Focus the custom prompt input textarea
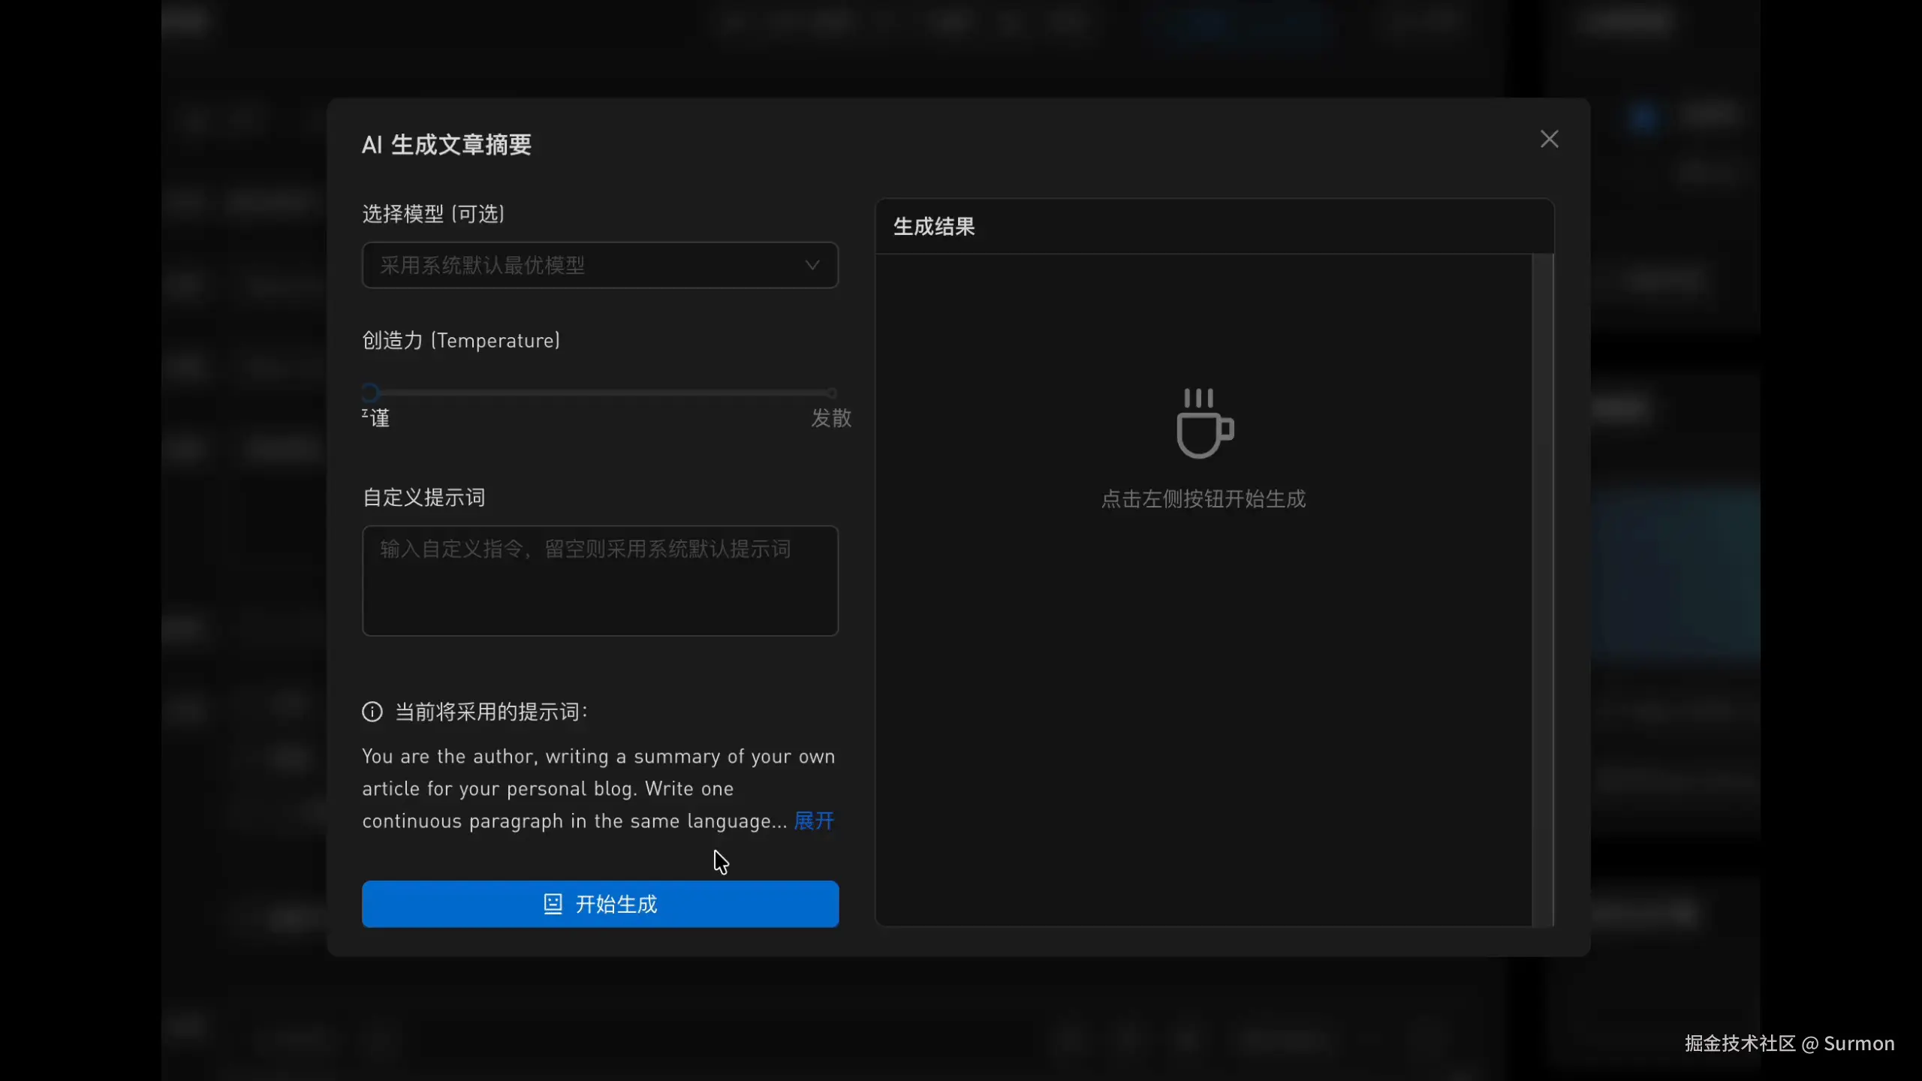The height and width of the screenshot is (1081, 1922). click(x=599, y=580)
